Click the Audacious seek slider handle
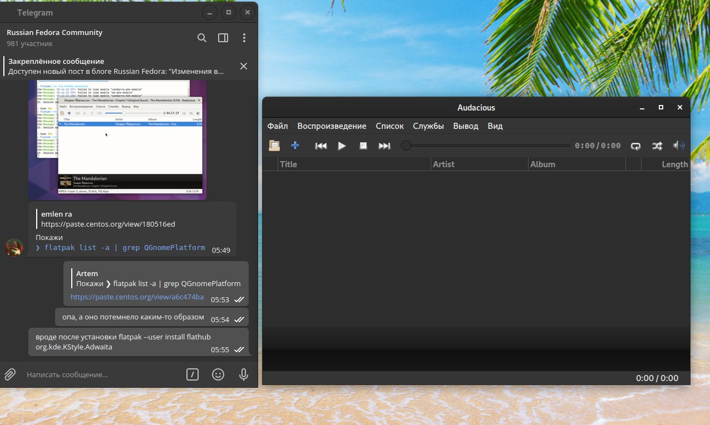This screenshot has width=710, height=425. pos(406,146)
